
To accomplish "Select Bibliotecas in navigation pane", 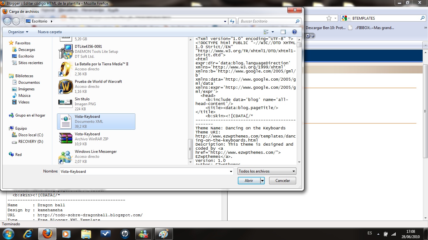I will (x=24, y=76).
